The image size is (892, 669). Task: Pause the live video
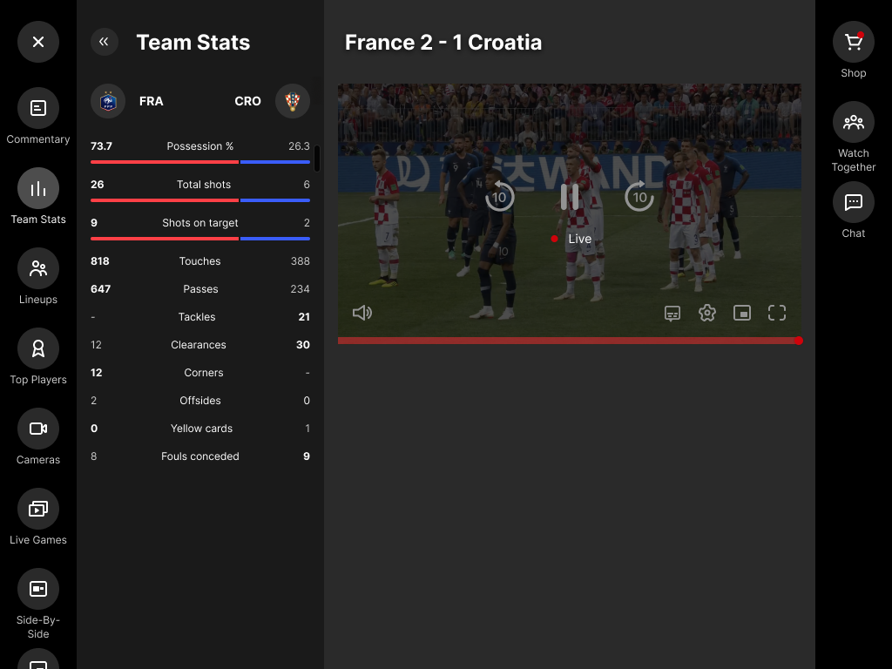pyautogui.click(x=570, y=197)
